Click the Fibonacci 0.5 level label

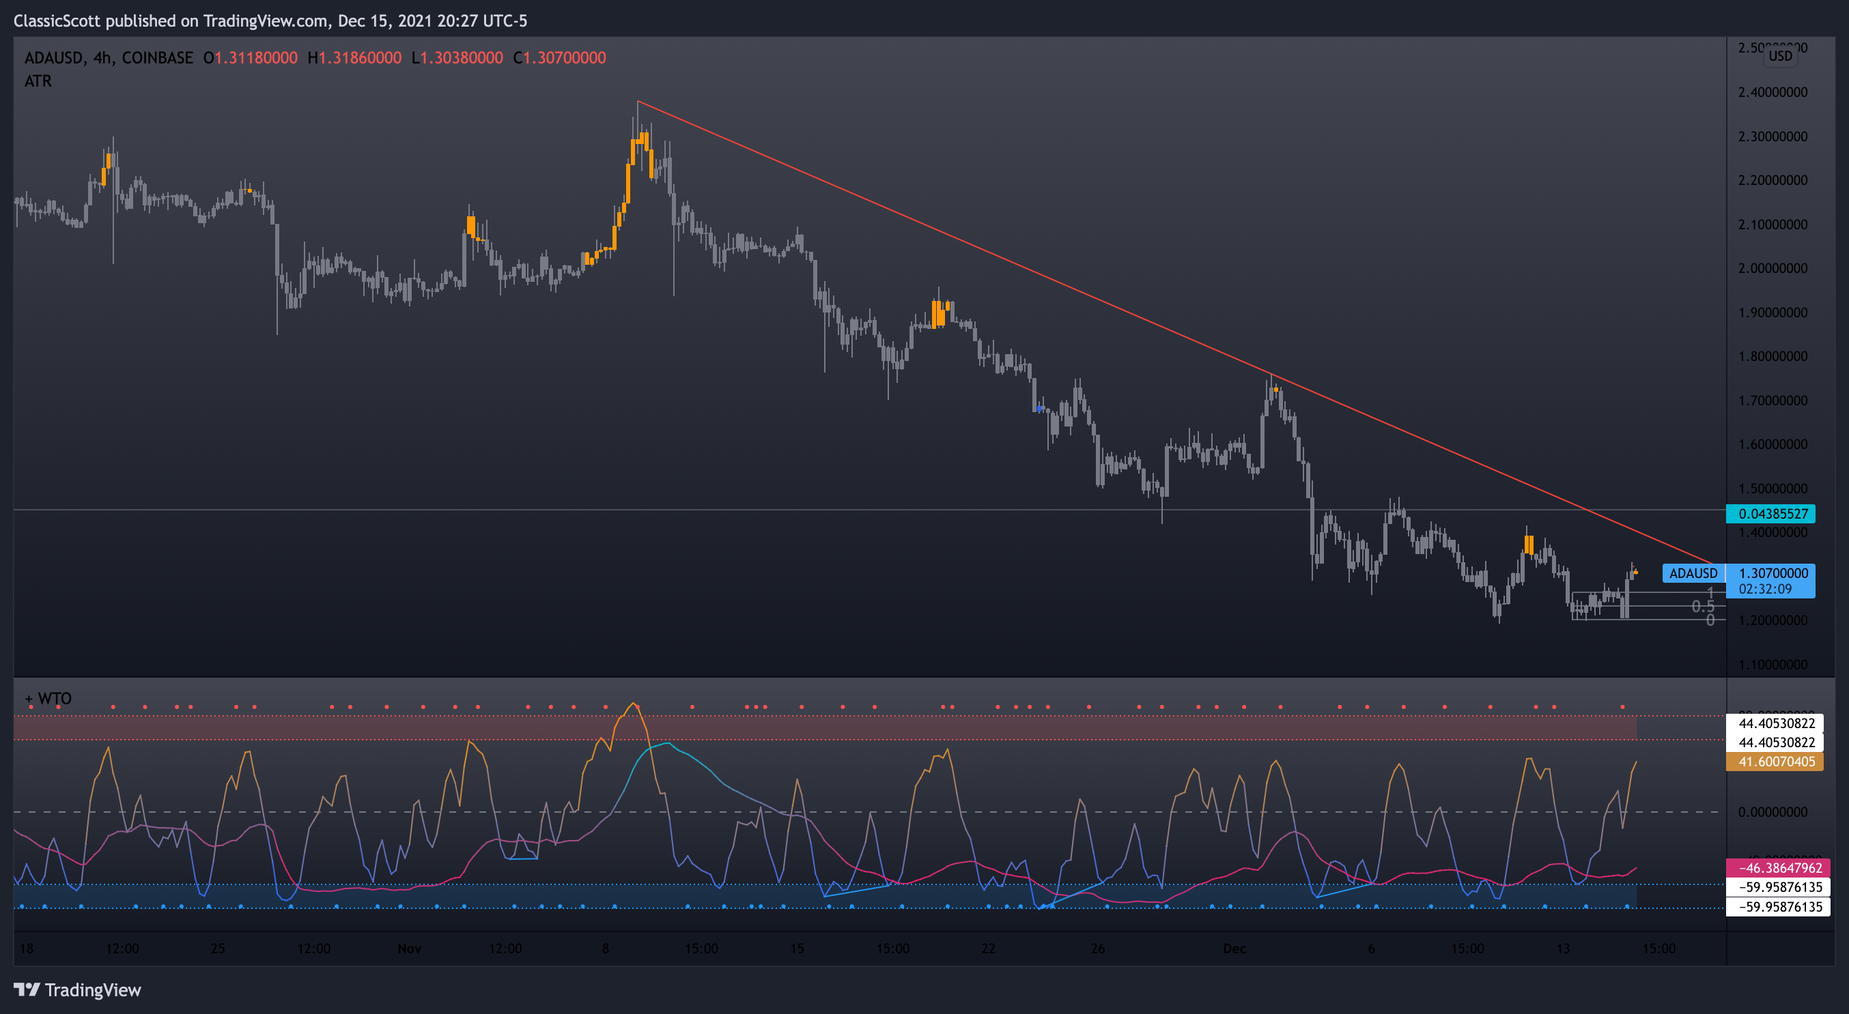pyautogui.click(x=1703, y=607)
